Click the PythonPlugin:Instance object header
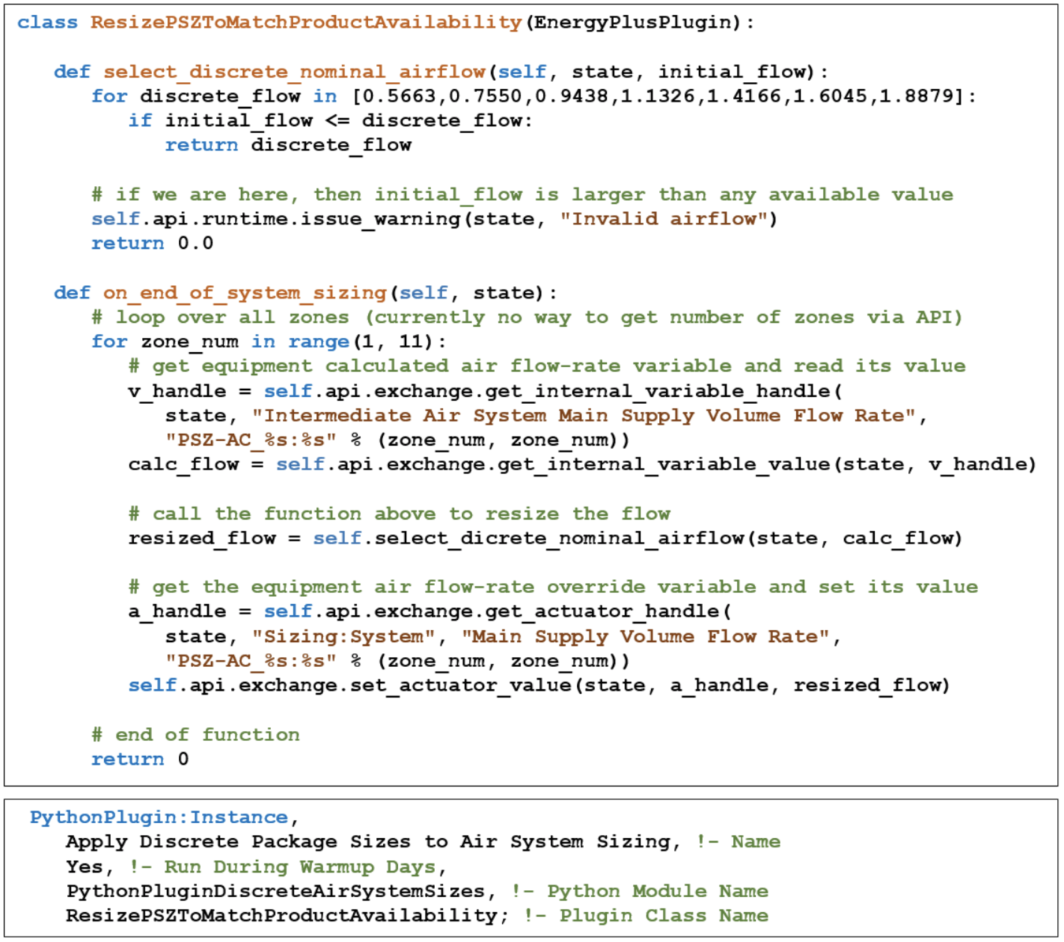Screen dimensions: 1064x942 coord(158,818)
